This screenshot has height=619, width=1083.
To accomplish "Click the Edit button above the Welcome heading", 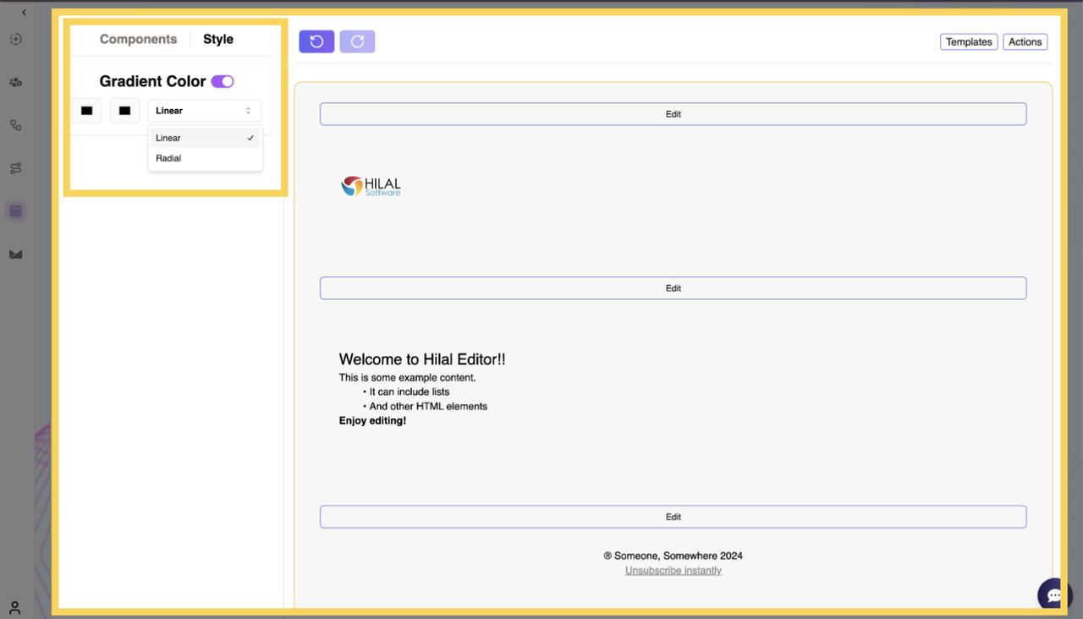I will pyautogui.click(x=673, y=288).
